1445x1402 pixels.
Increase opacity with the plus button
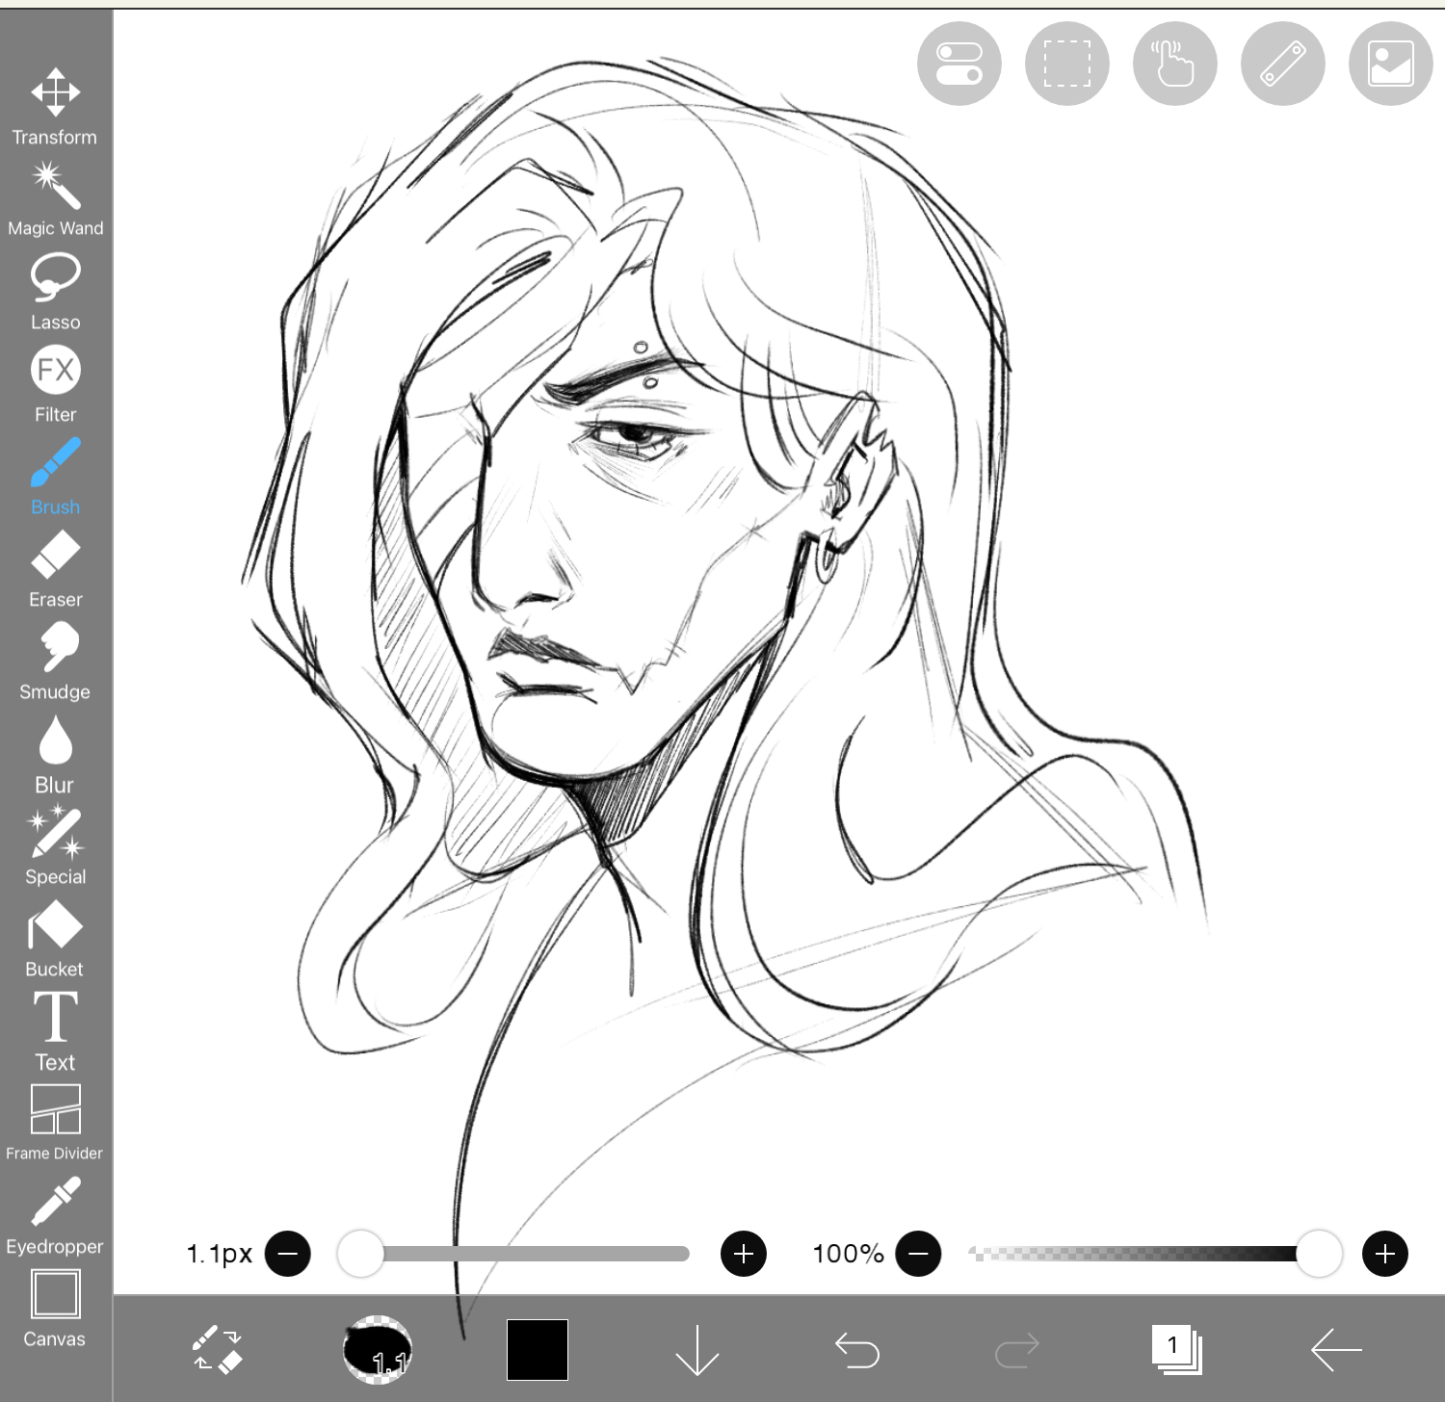(1384, 1254)
